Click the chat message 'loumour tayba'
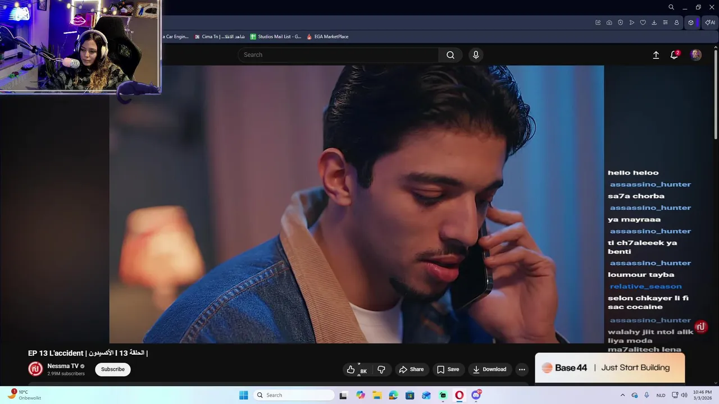Image resolution: width=719 pixels, height=404 pixels. tap(641, 274)
